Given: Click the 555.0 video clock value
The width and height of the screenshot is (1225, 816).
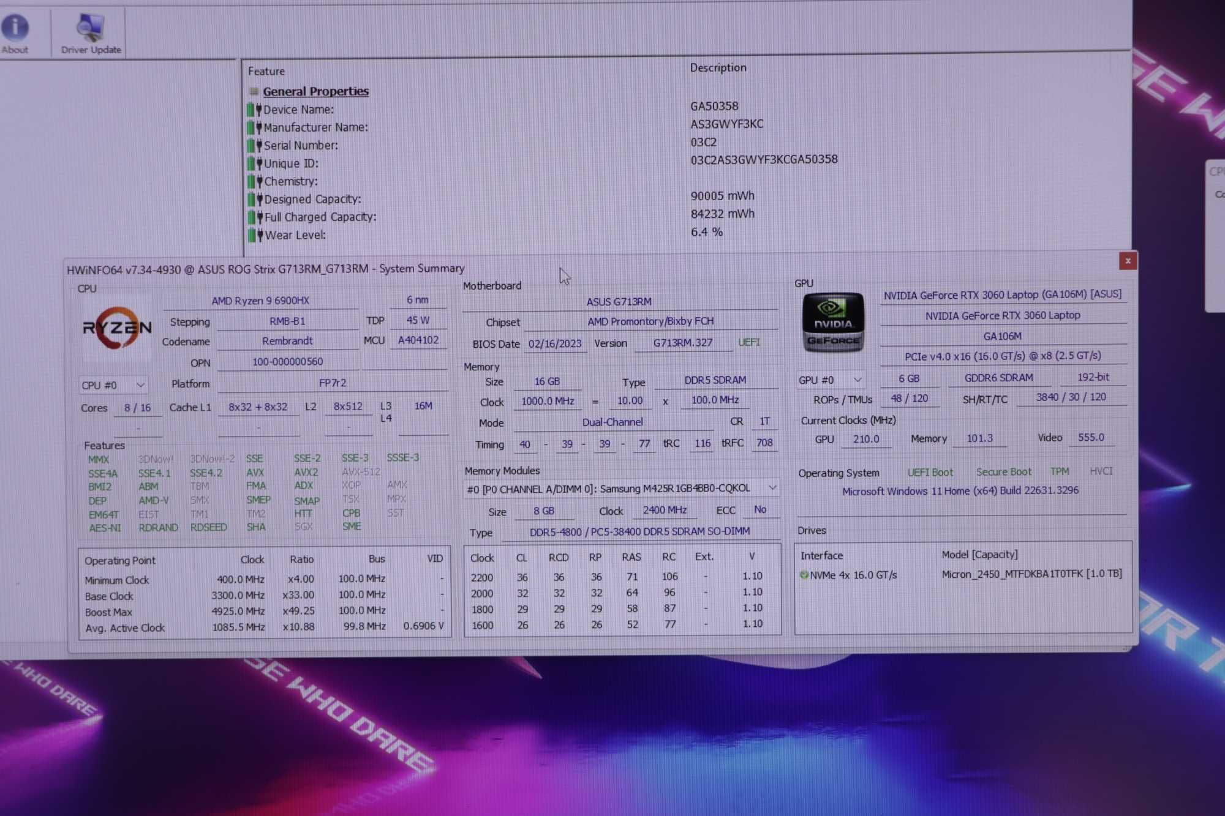Looking at the screenshot, I should coord(1091,438).
